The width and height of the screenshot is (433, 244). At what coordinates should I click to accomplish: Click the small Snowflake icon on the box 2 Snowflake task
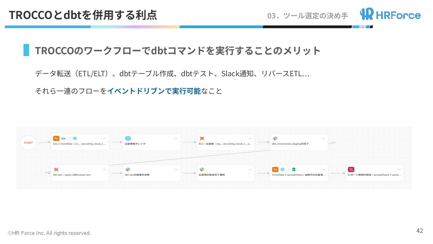click(x=75, y=138)
